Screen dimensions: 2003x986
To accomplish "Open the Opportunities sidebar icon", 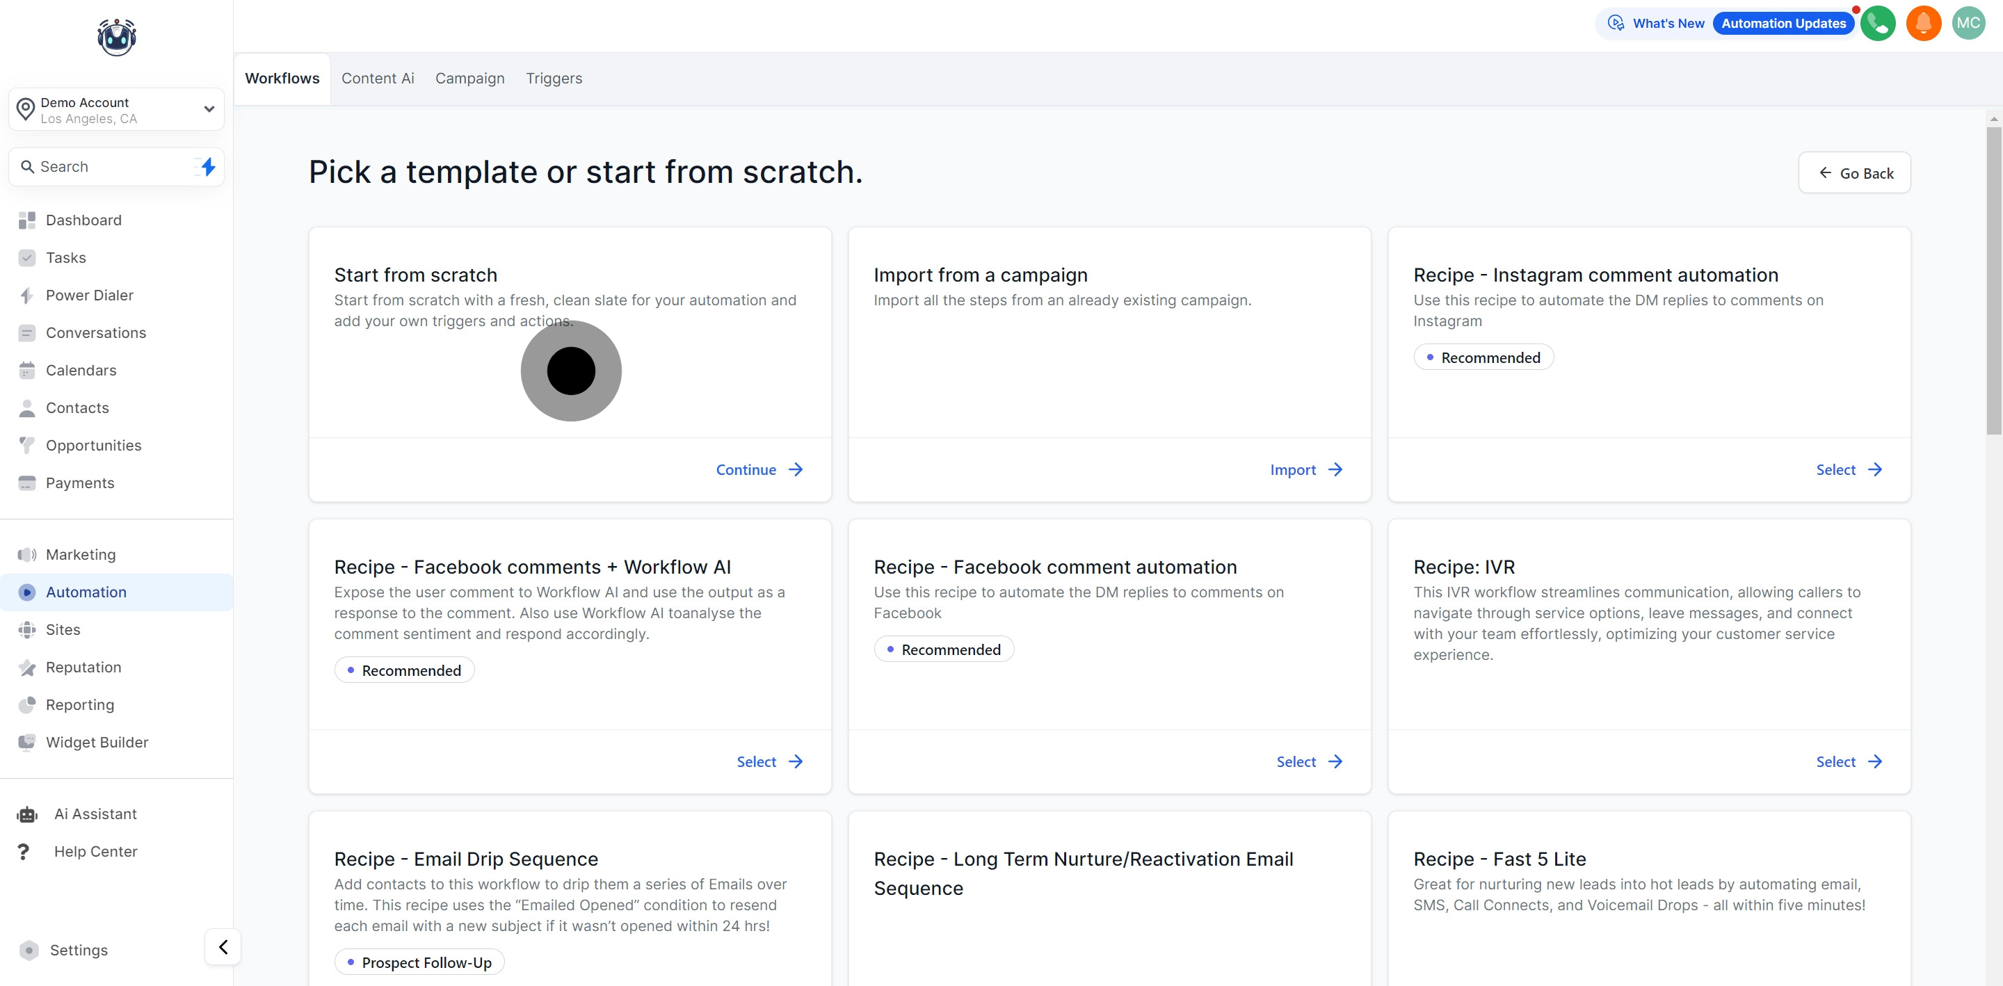I will 27,445.
